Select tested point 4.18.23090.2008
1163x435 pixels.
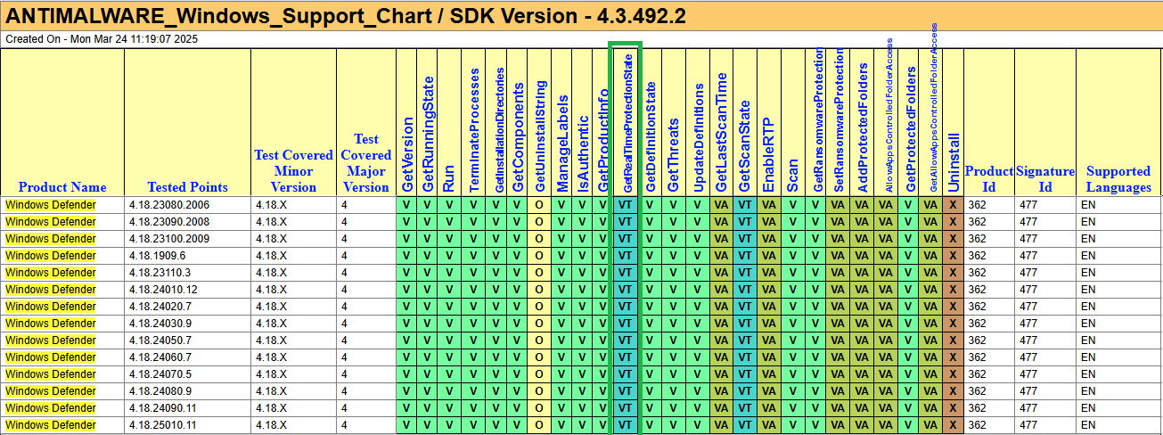(x=168, y=222)
